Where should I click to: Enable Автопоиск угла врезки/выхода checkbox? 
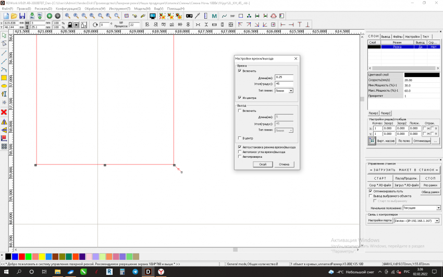coord(240,152)
